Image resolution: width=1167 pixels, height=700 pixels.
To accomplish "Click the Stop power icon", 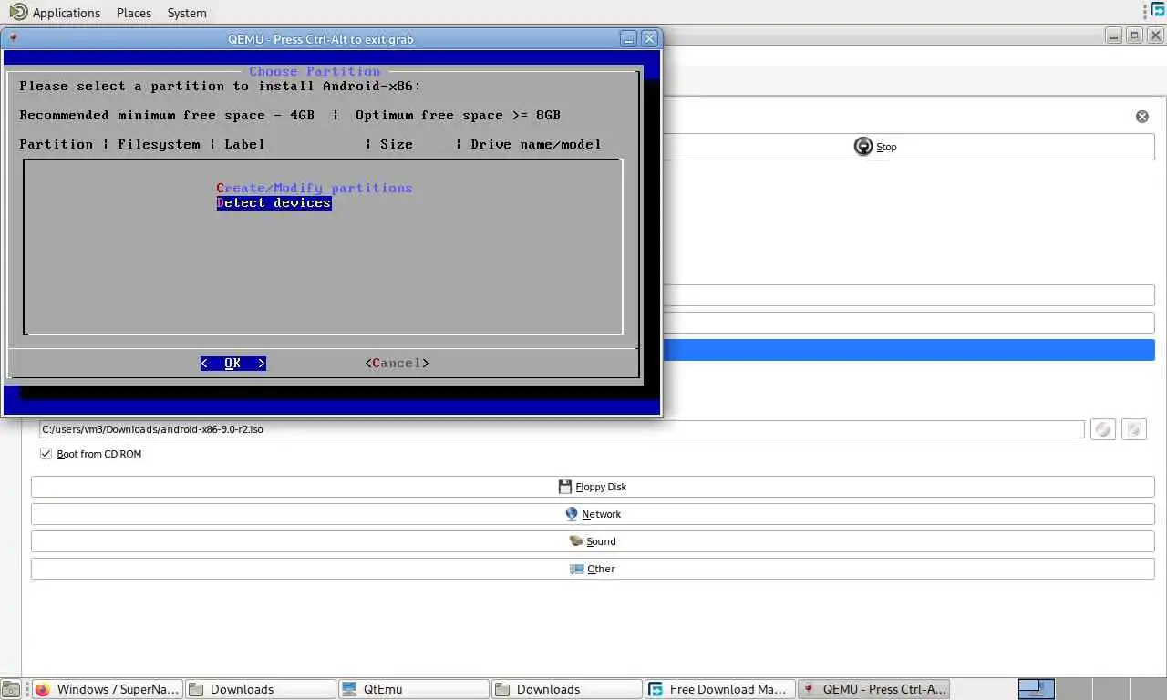I will [x=862, y=147].
